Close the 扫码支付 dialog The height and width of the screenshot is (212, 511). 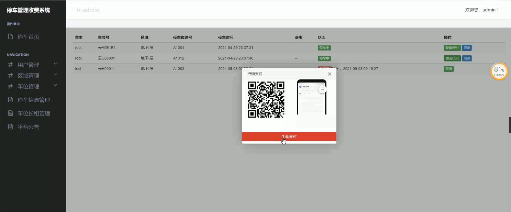(329, 74)
